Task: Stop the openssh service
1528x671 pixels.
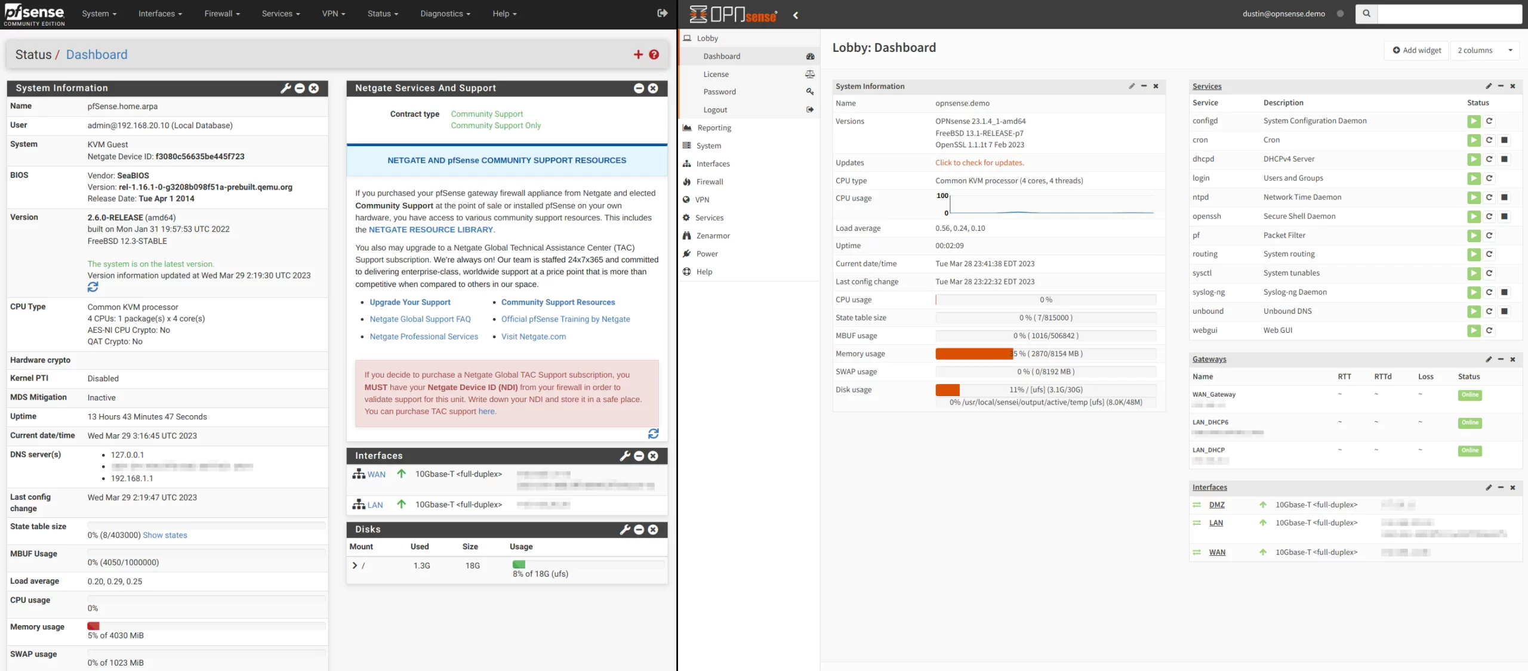Action: pyautogui.click(x=1504, y=217)
